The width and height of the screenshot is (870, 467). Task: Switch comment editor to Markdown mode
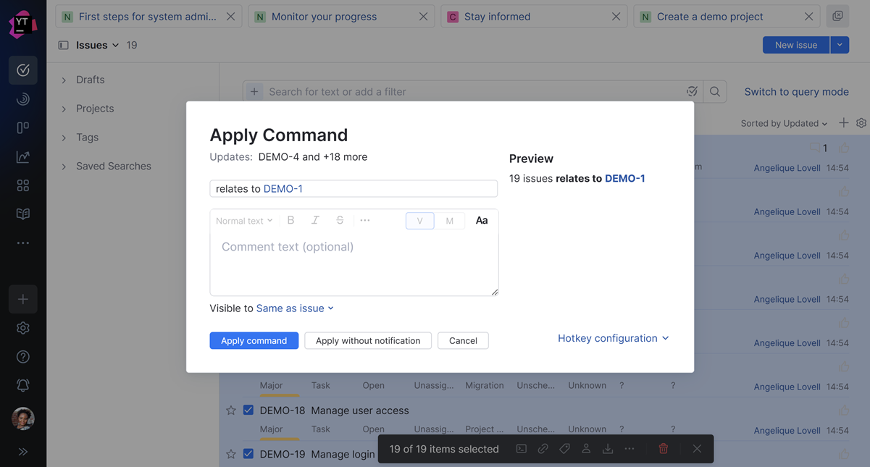click(449, 221)
